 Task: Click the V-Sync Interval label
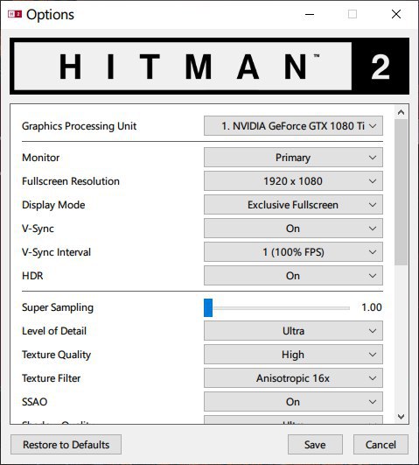57,252
